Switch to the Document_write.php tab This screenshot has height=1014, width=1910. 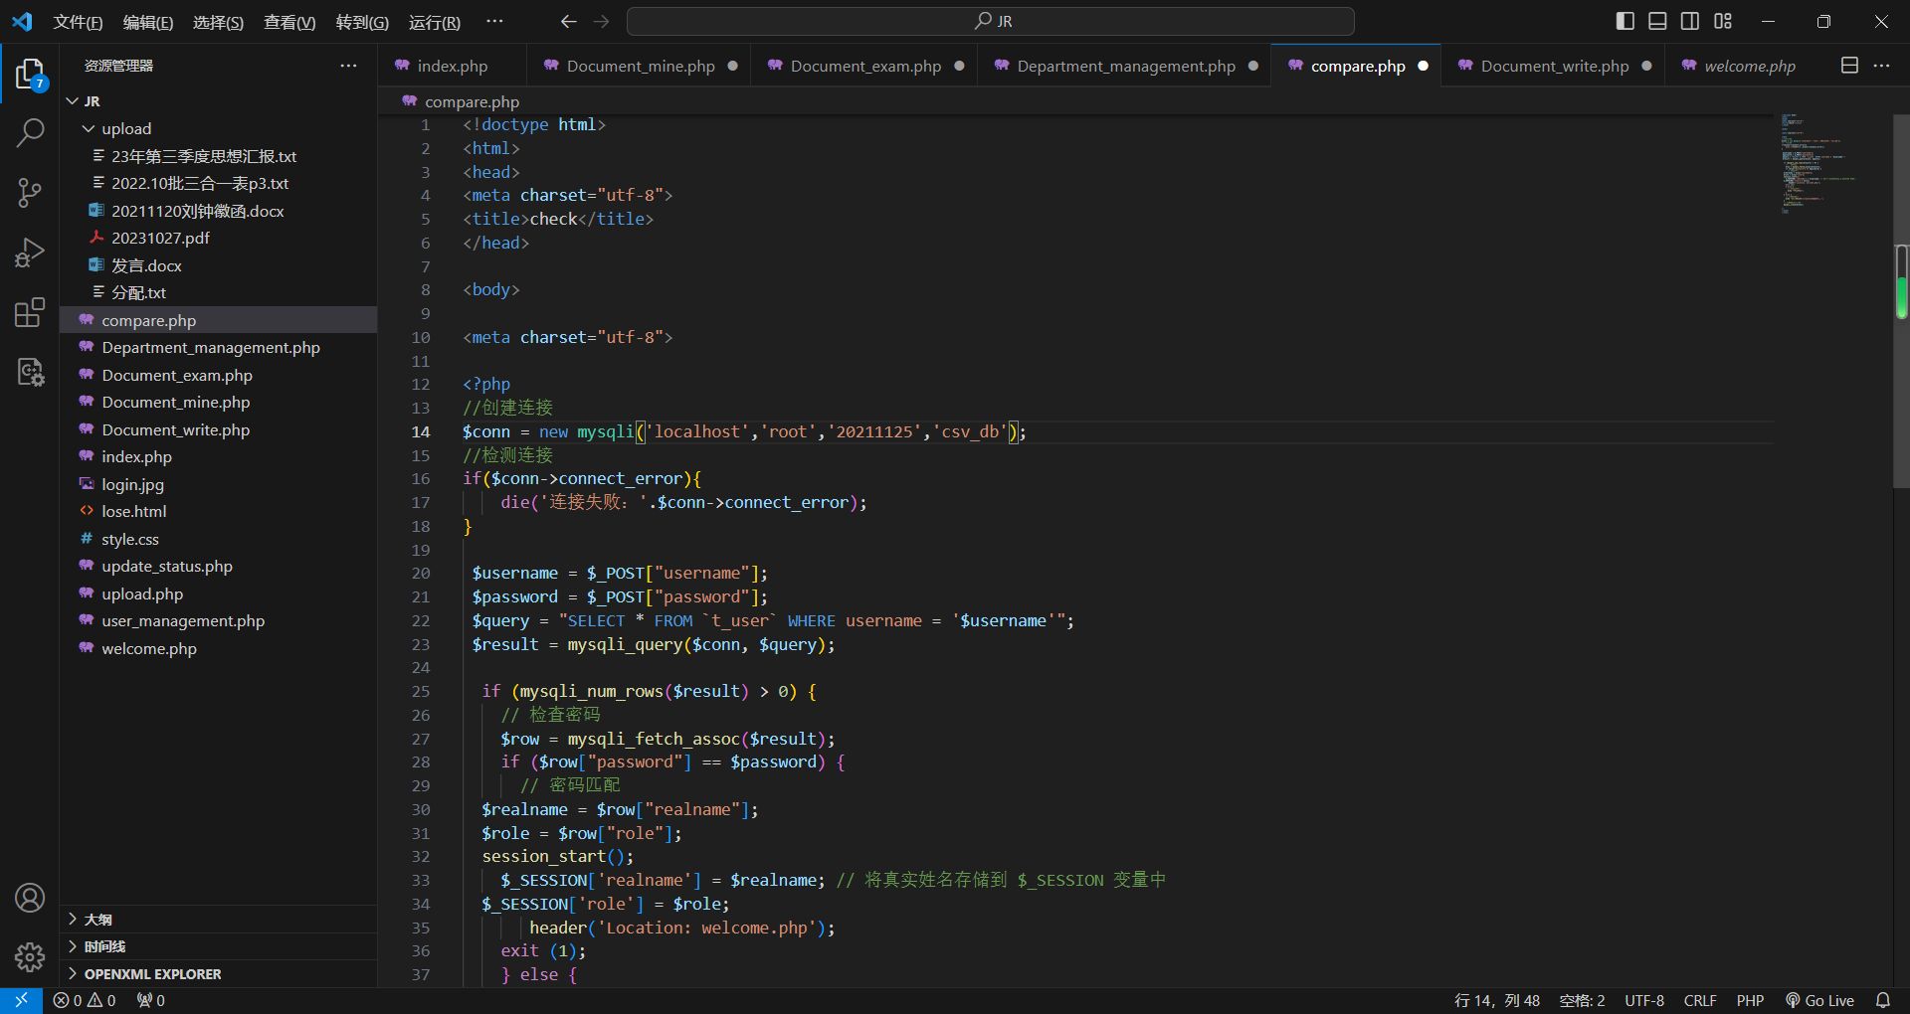(1554, 66)
